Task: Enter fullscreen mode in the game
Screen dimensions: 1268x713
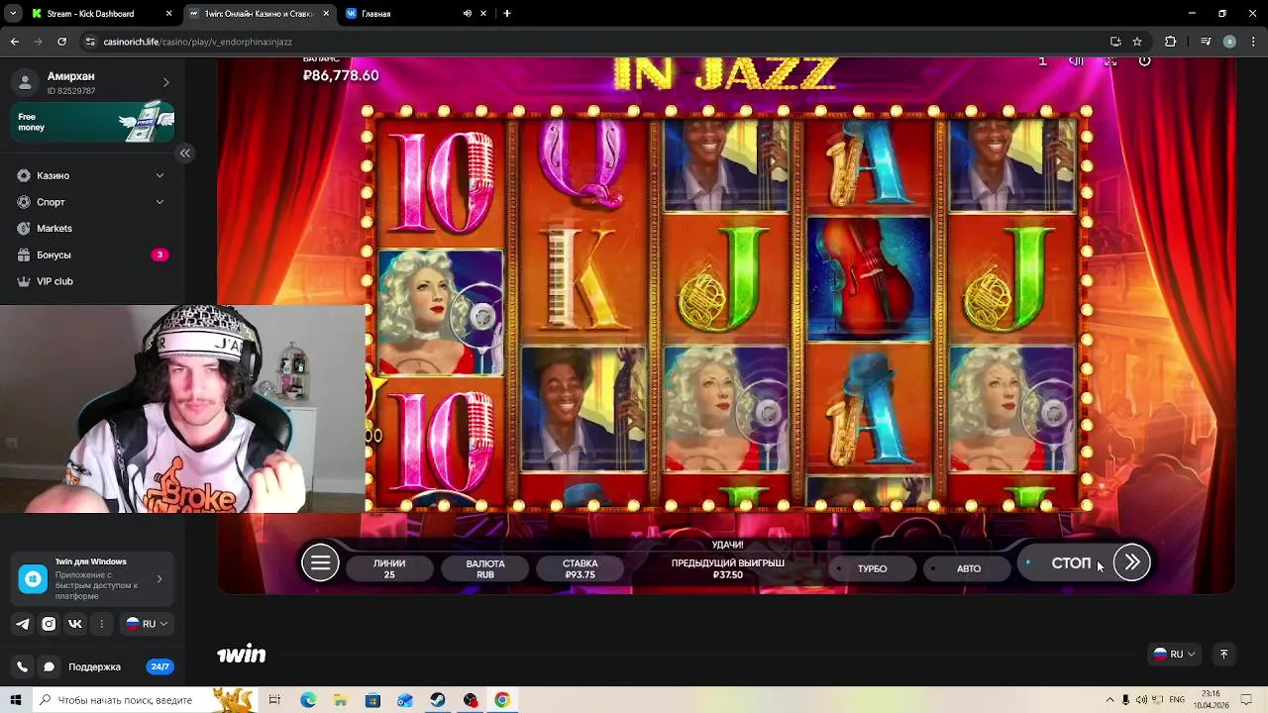Action: [x=1110, y=61]
